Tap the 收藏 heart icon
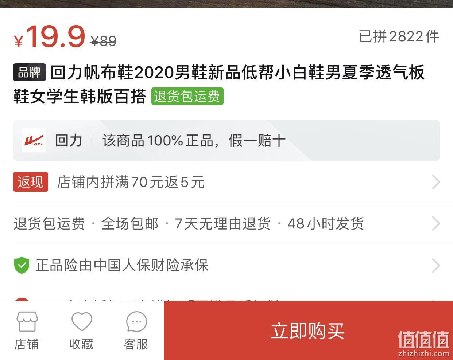 coord(82,321)
